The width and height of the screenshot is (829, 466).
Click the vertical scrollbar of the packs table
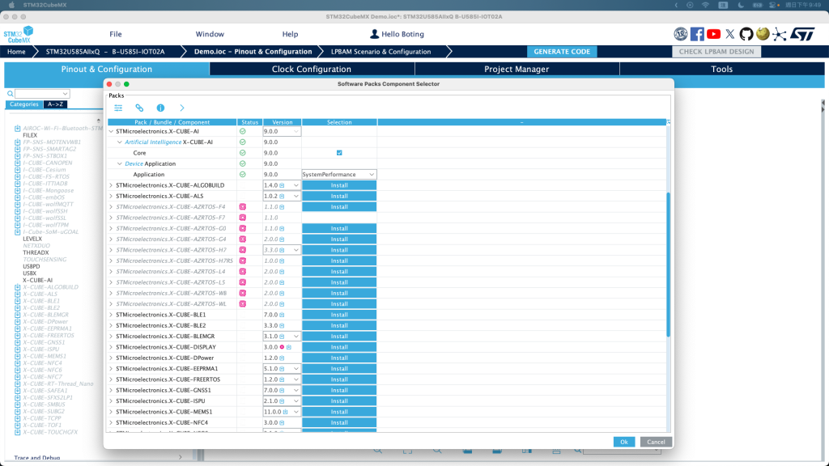click(x=668, y=265)
